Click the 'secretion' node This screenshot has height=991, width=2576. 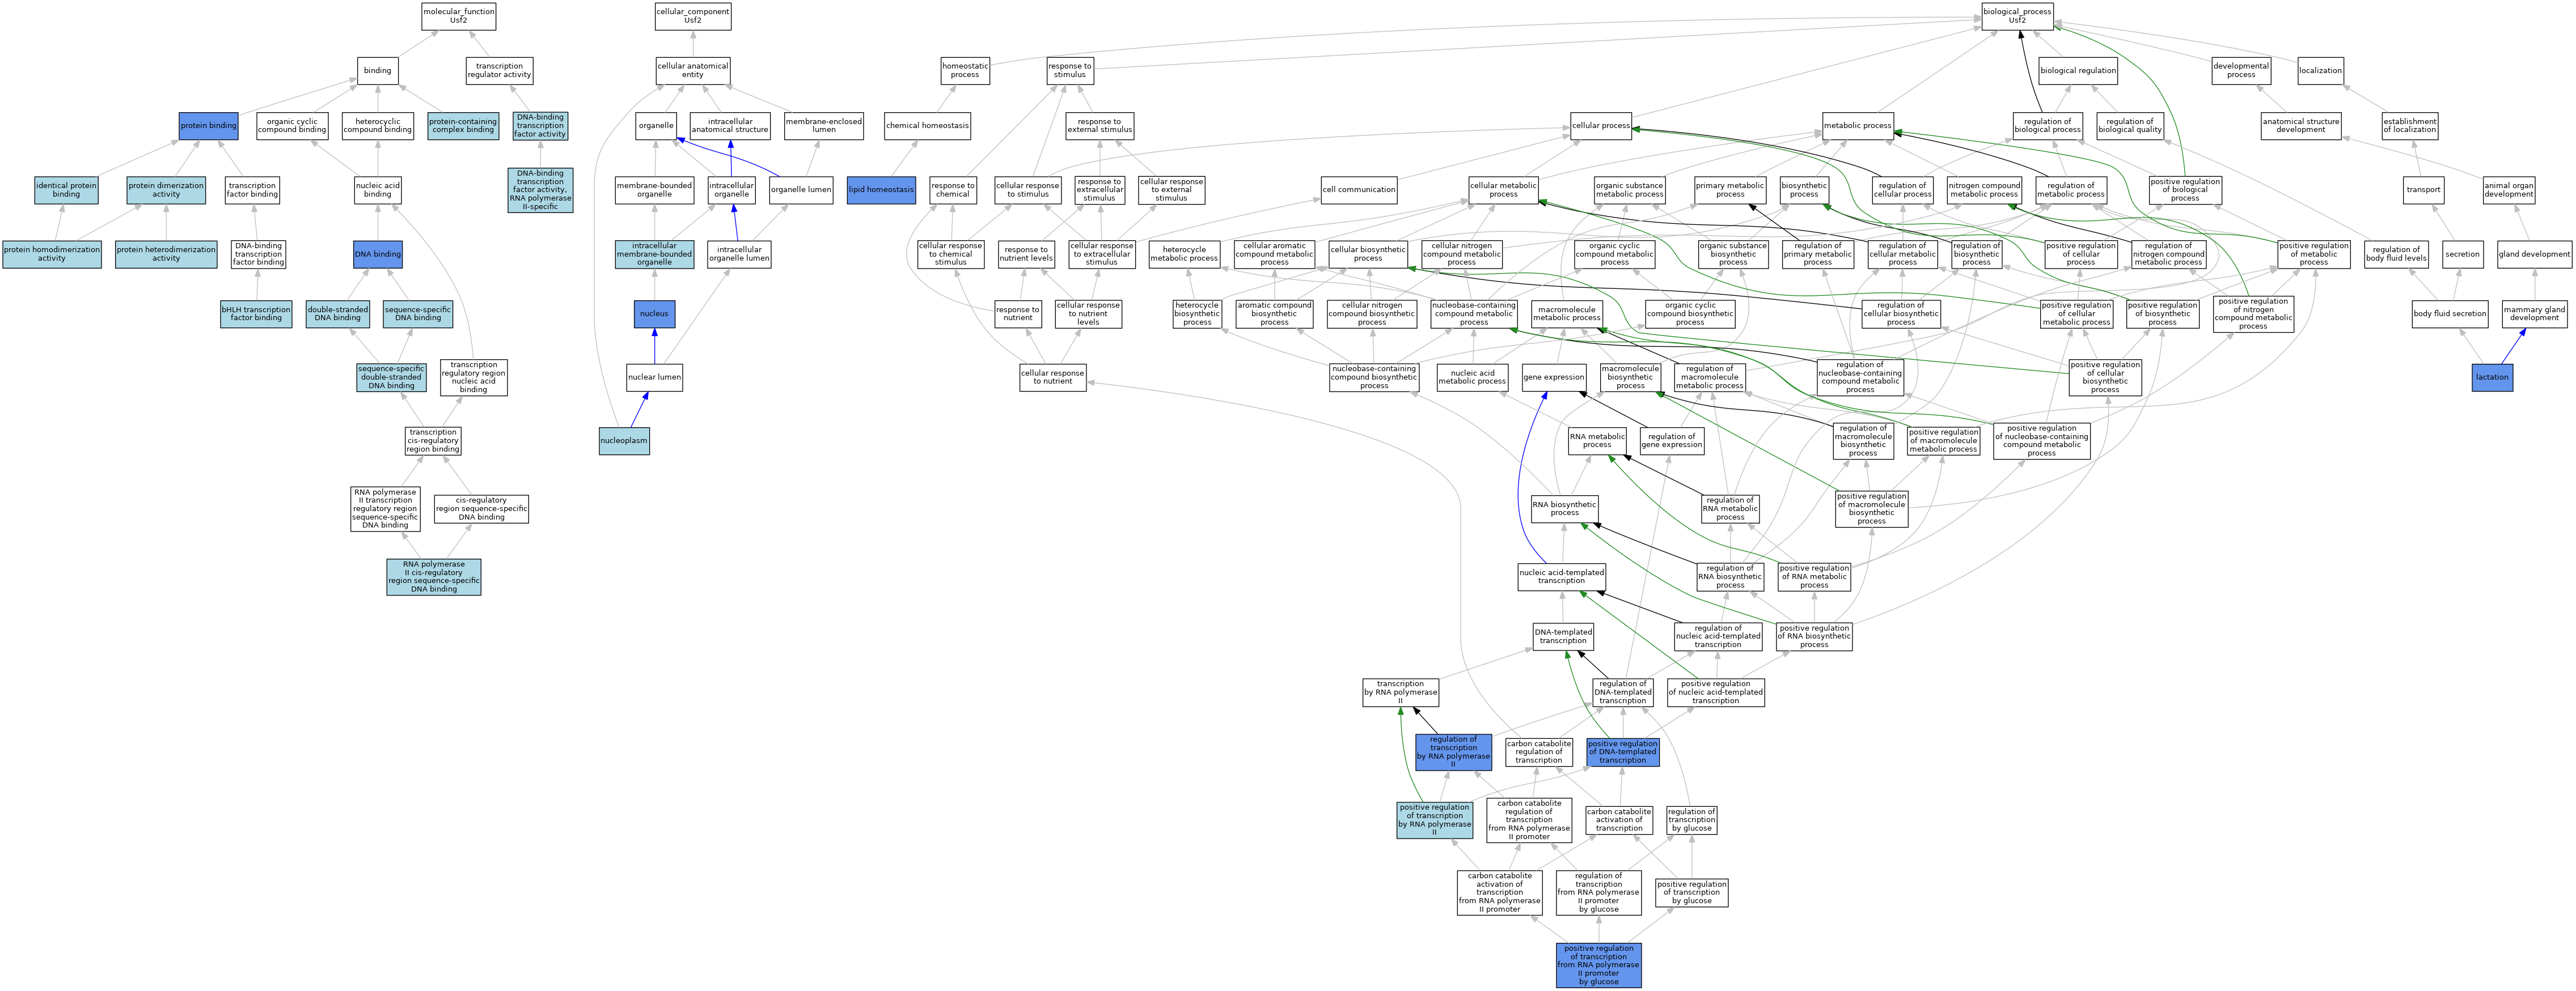pyautogui.click(x=2463, y=254)
